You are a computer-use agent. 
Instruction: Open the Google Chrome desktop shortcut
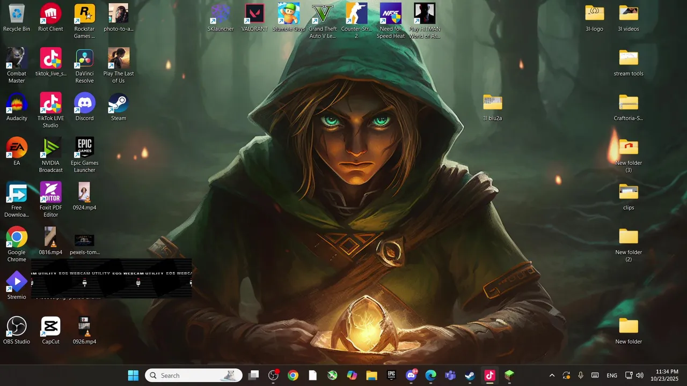click(17, 244)
